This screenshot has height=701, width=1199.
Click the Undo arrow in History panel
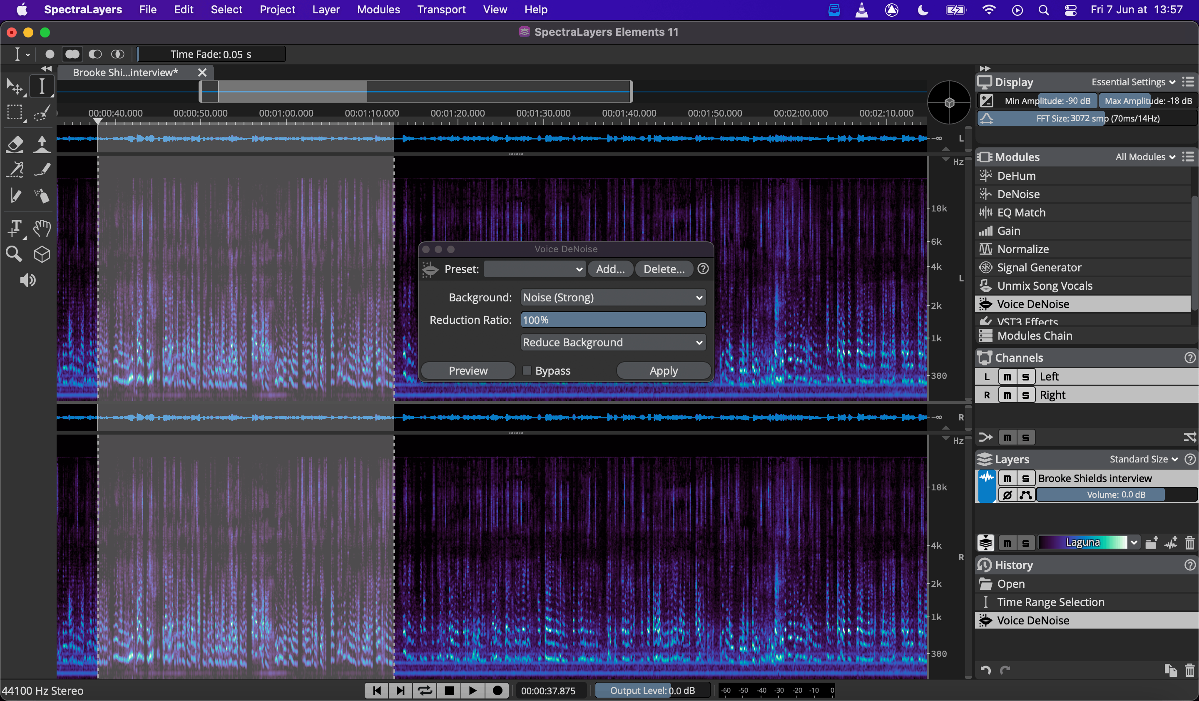click(985, 670)
